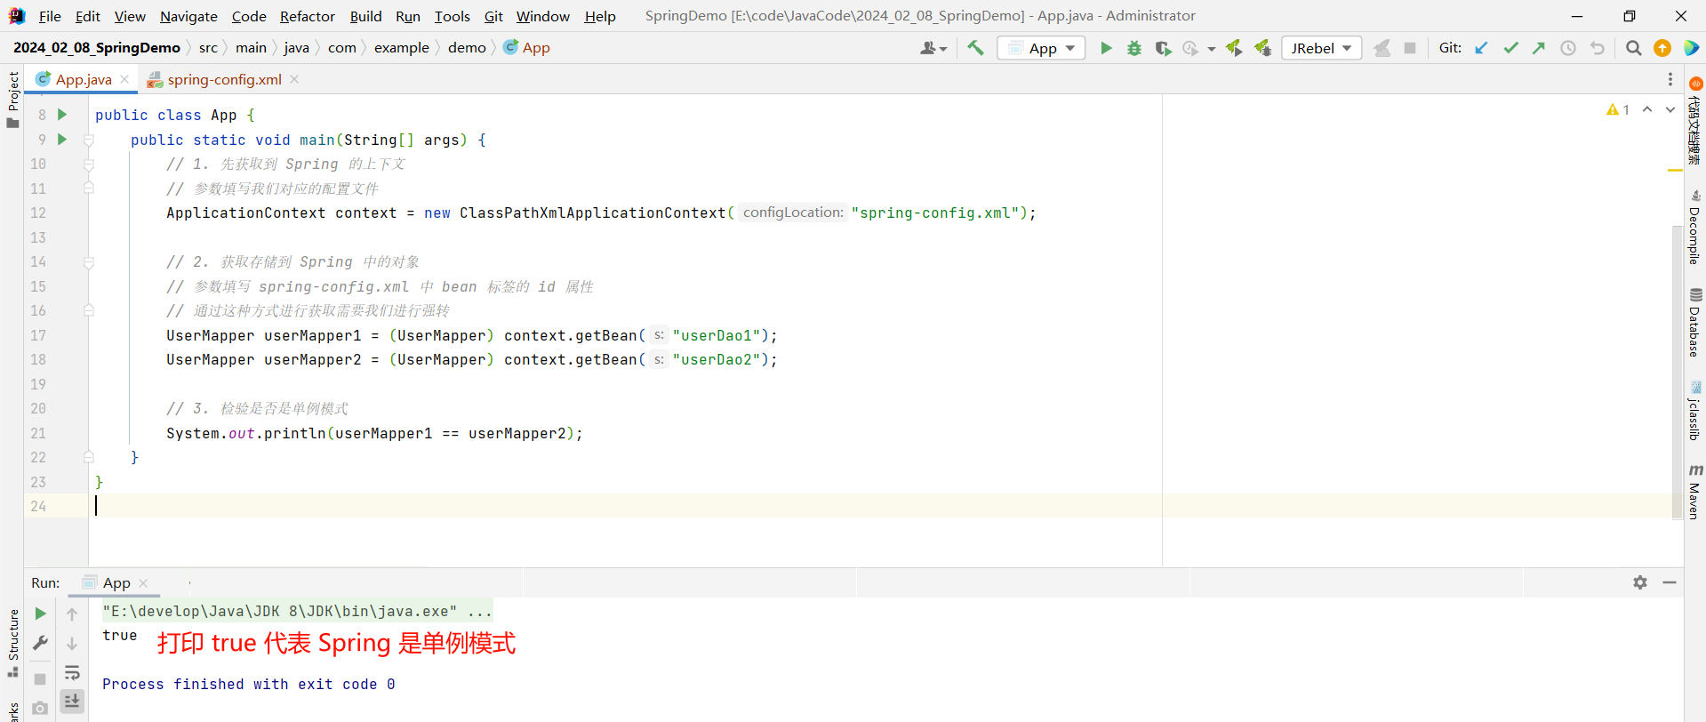Open the App run configuration dropdown
This screenshot has width=1706, height=722.
1042,48
